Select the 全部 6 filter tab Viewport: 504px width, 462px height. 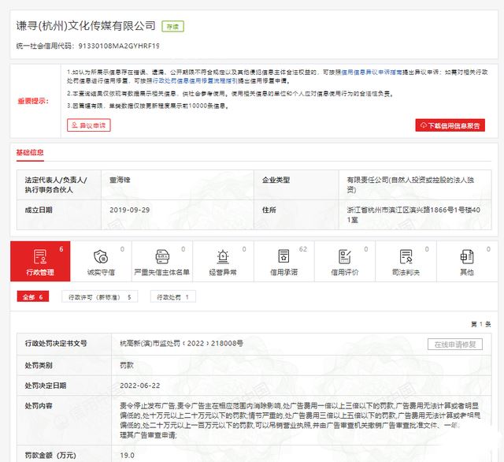(x=33, y=297)
